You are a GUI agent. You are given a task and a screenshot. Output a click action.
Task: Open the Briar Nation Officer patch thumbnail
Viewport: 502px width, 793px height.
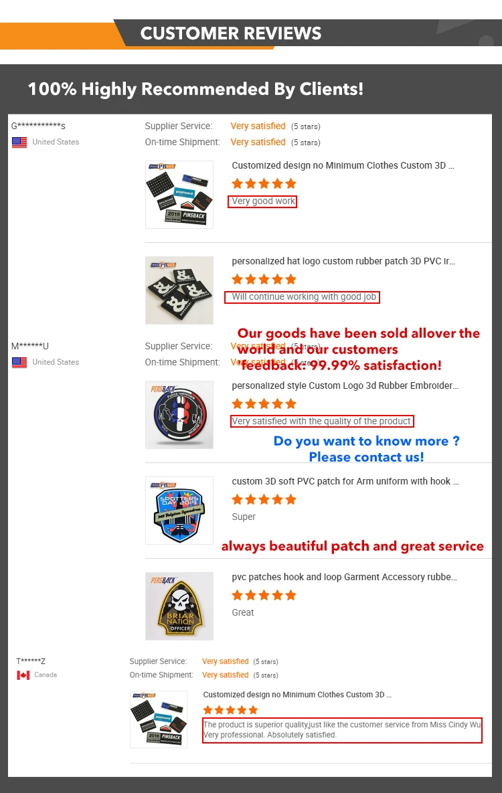pos(179,606)
